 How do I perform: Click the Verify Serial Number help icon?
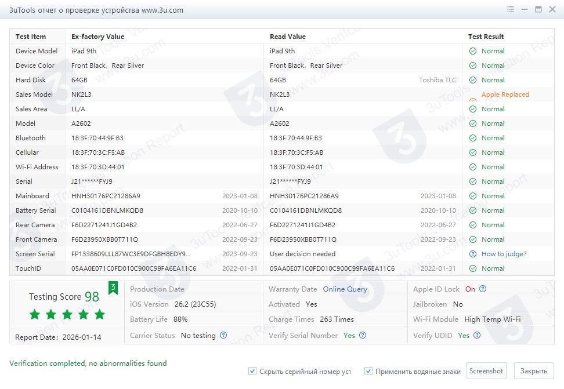(x=363, y=335)
